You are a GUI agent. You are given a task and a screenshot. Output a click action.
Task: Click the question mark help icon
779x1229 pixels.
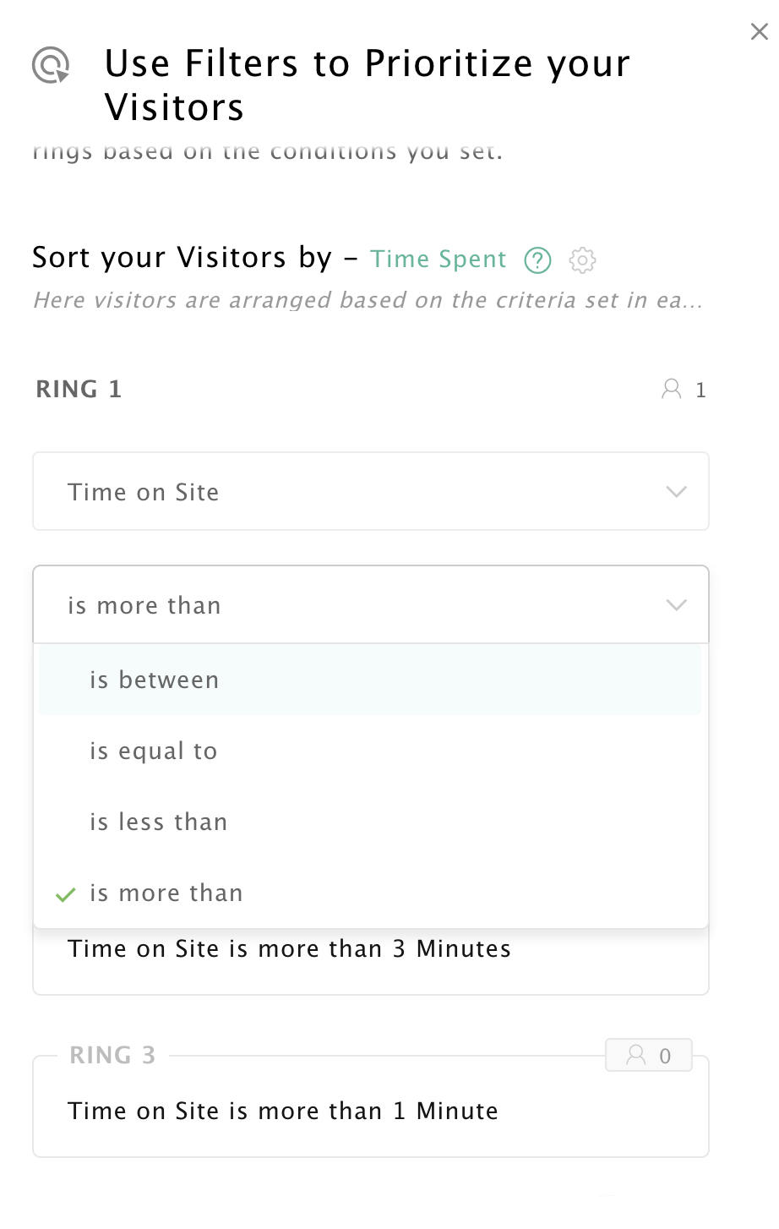[x=537, y=260]
